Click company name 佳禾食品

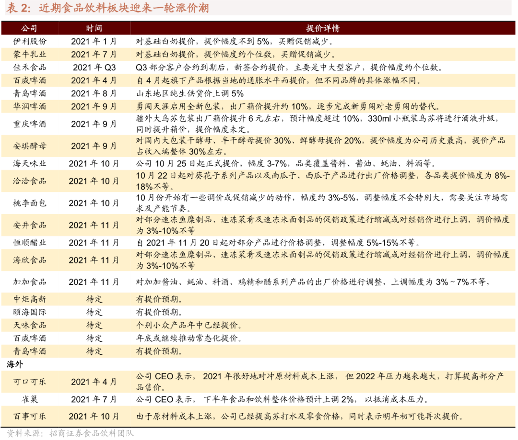click(29, 68)
